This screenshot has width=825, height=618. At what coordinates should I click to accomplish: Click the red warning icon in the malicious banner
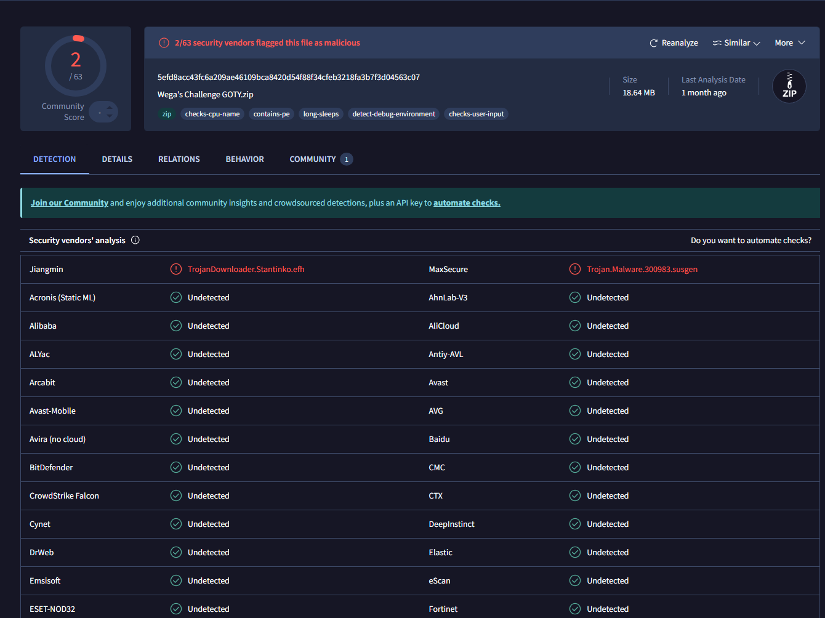click(164, 43)
